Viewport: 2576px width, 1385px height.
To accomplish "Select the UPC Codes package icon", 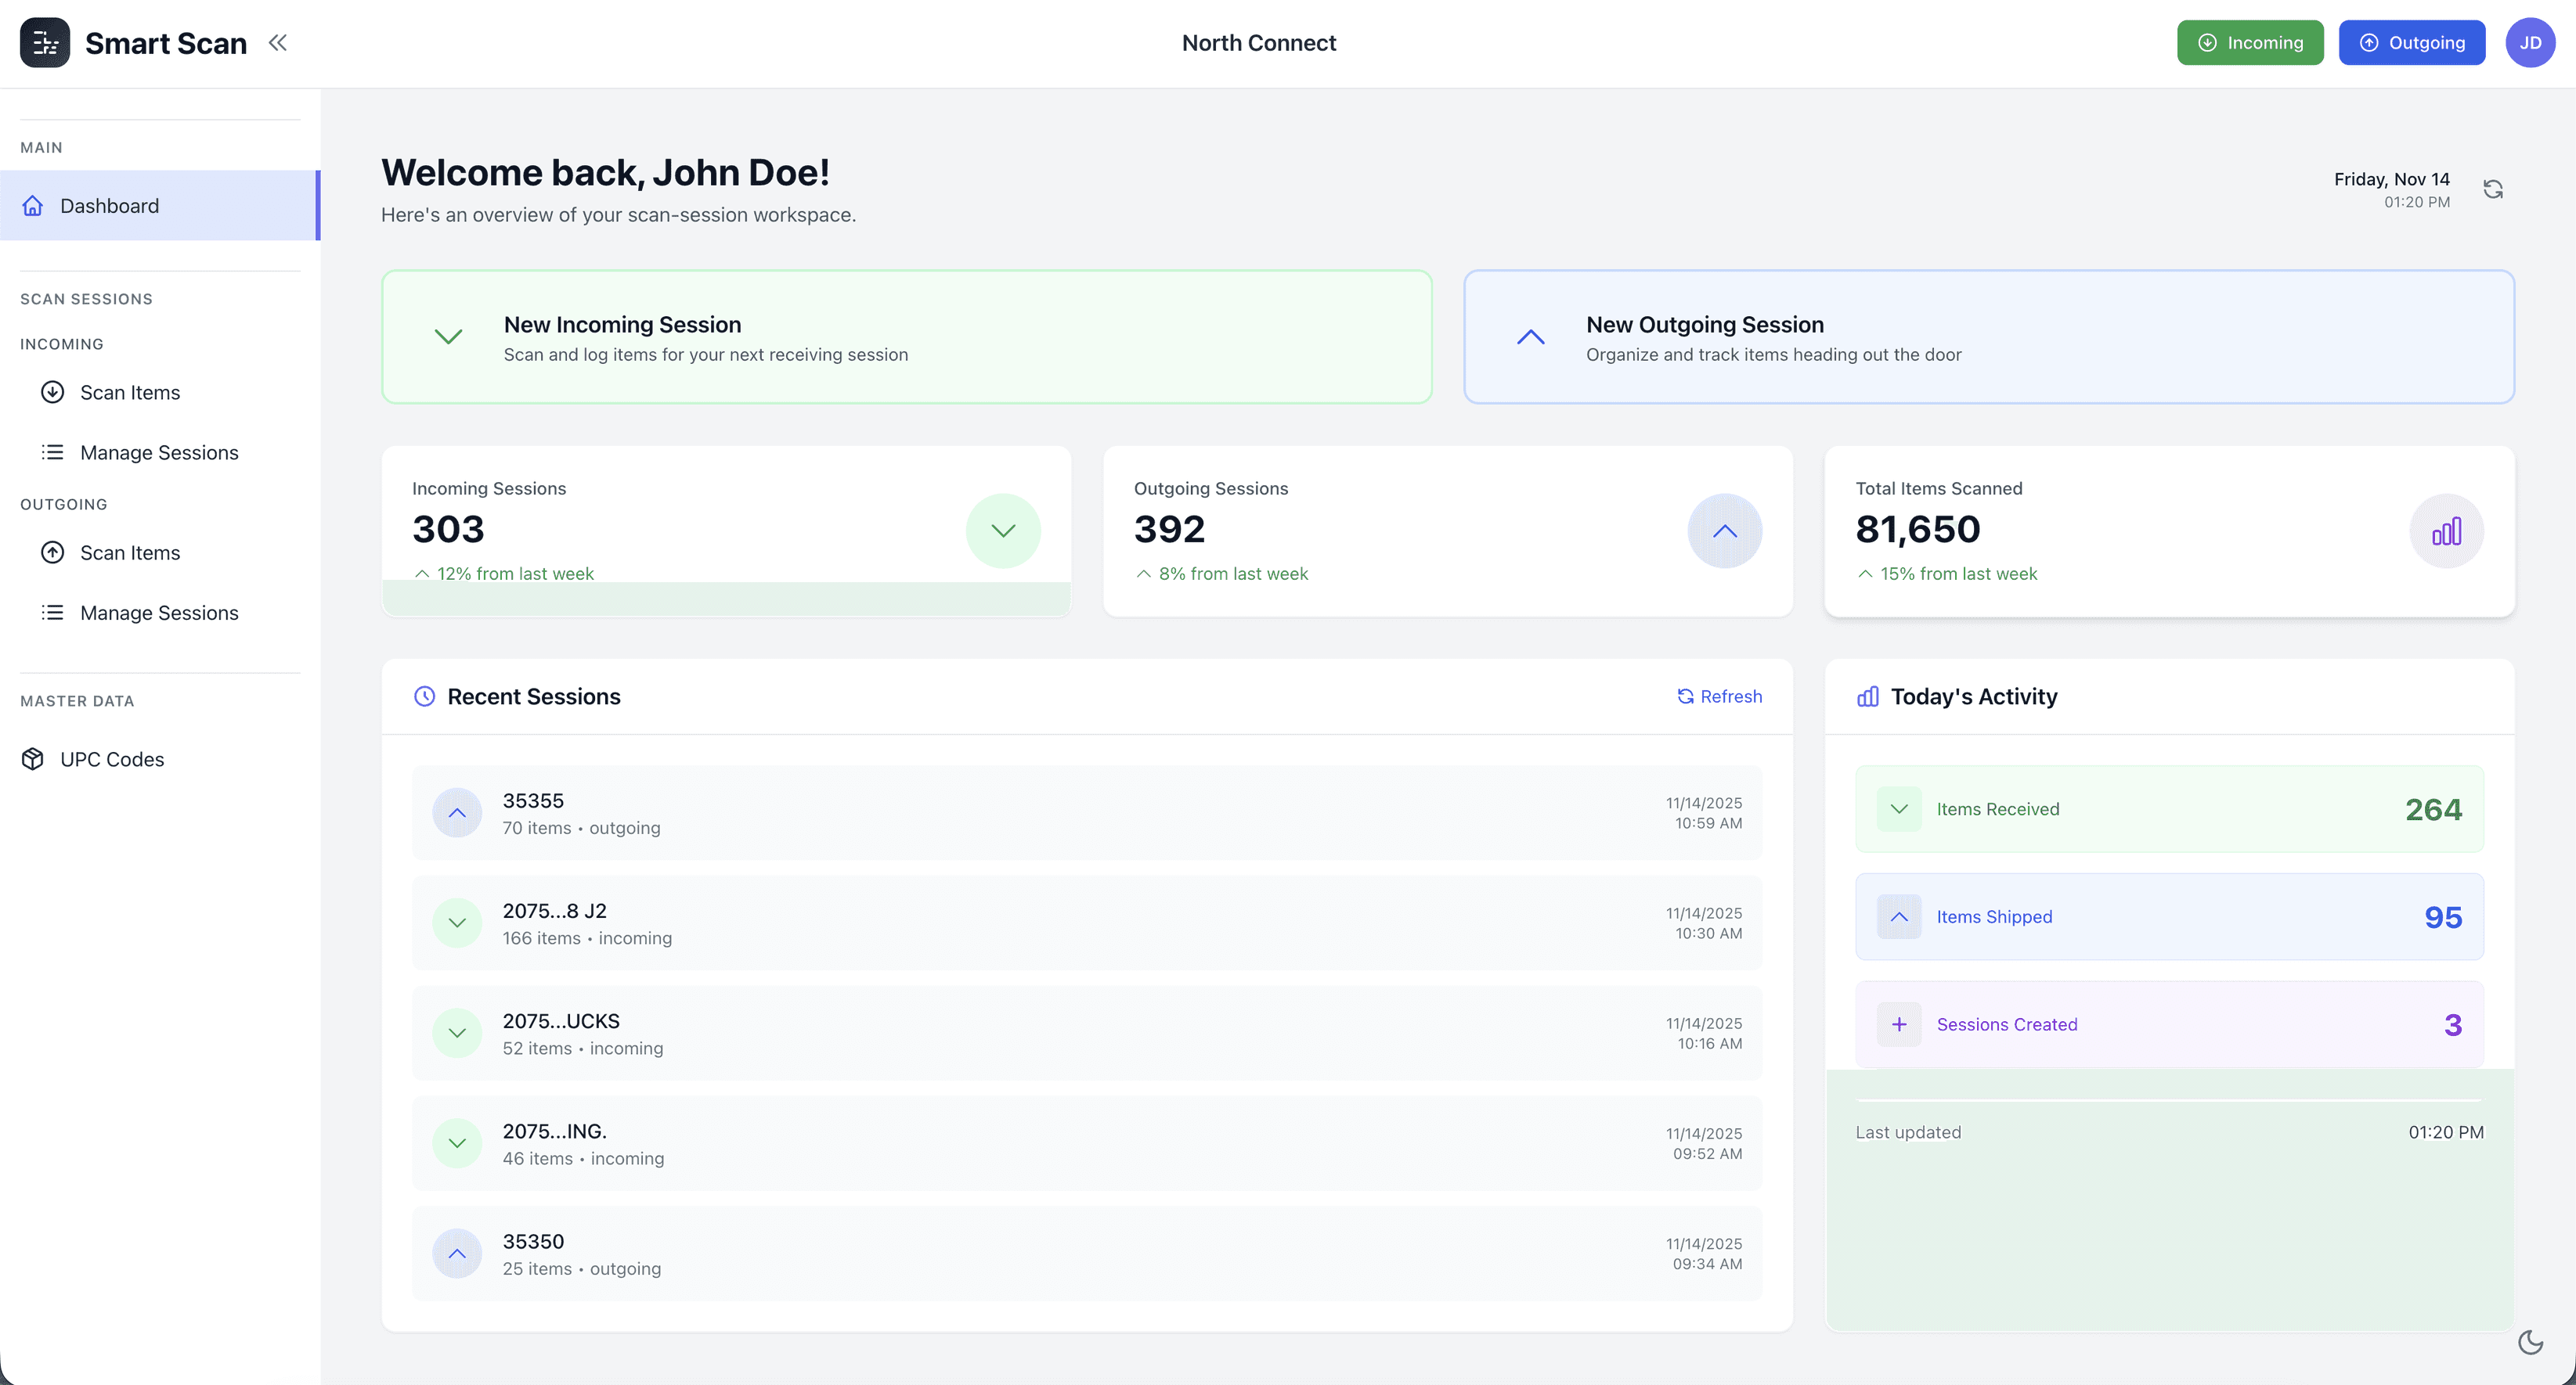I will click(33, 758).
